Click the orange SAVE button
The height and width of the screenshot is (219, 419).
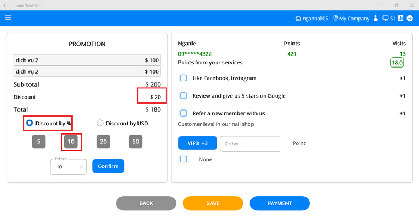[x=213, y=203]
